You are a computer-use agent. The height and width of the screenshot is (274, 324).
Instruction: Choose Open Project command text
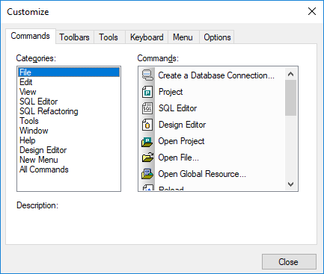181,141
